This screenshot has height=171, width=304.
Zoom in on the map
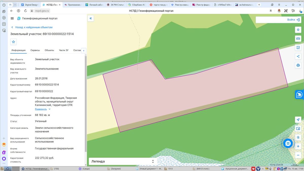coord(298,146)
